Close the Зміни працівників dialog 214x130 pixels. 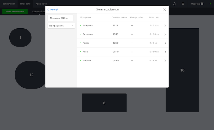pos(165,10)
